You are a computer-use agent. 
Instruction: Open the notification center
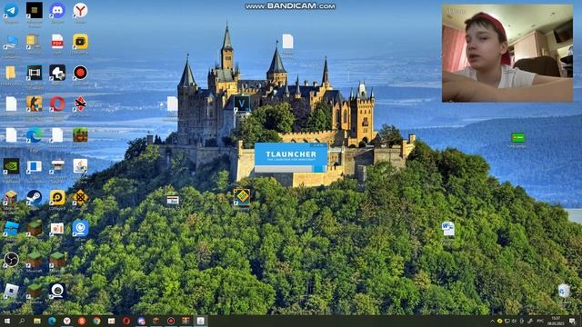pos(572,321)
